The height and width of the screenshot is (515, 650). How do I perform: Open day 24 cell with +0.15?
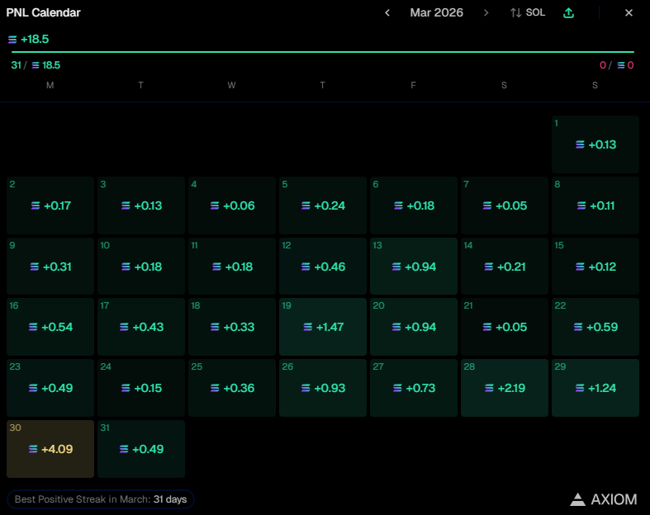[141, 388]
